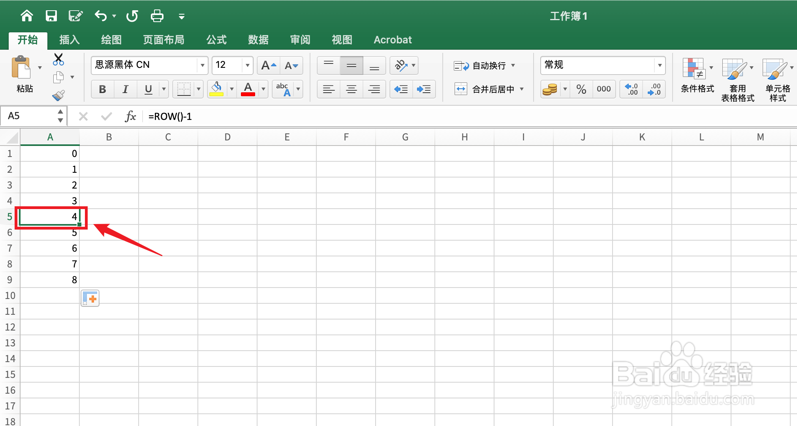
Task: Click the Insert function fx icon
Action: (130, 116)
